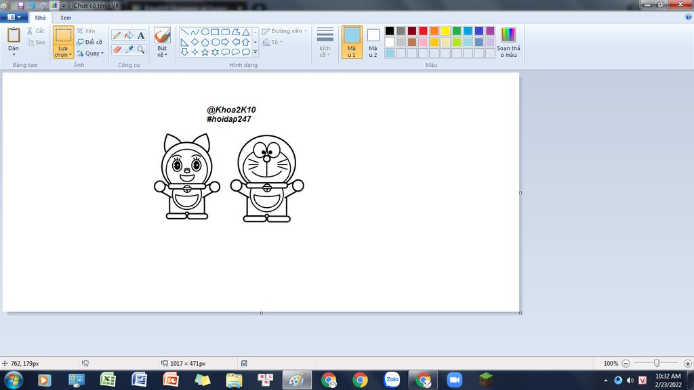Choose the Diamond shape
This screenshot has width=694, height=390.
click(195, 43)
